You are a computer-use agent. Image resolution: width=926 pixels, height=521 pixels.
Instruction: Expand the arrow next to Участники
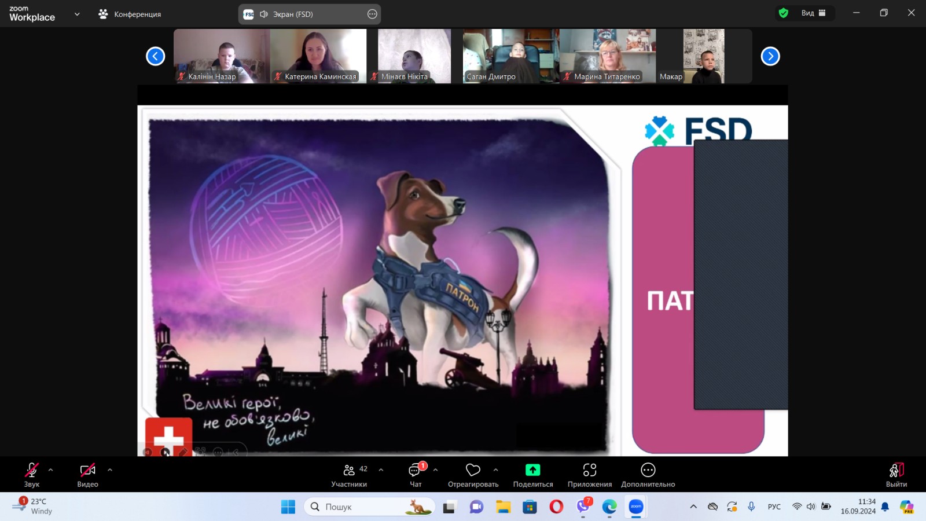point(381,470)
